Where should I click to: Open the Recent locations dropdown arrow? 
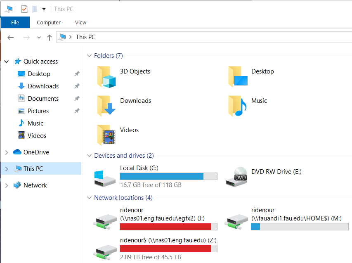[x=39, y=37]
